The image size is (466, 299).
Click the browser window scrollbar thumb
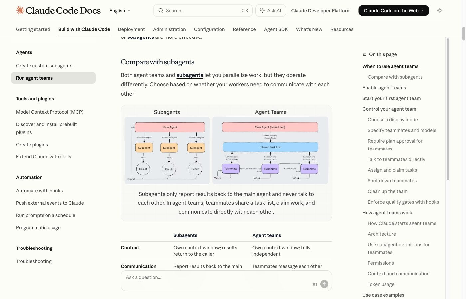tap(463, 33)
